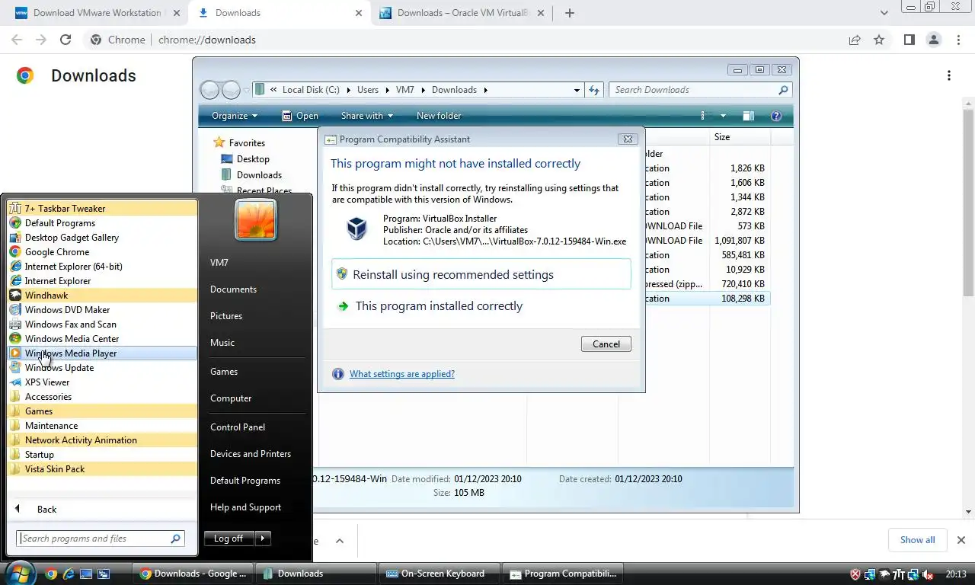Open the Explorer address bar history dropdown

(x=577, y=90)
